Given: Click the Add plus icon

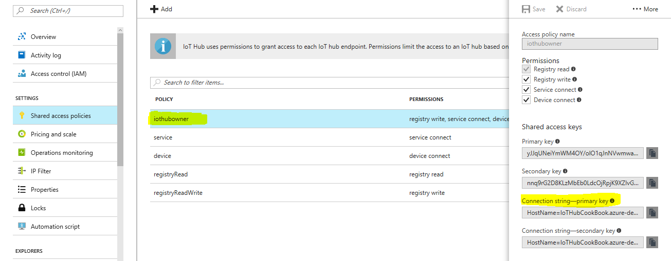Looking at the screenshot, I should 154,9.
